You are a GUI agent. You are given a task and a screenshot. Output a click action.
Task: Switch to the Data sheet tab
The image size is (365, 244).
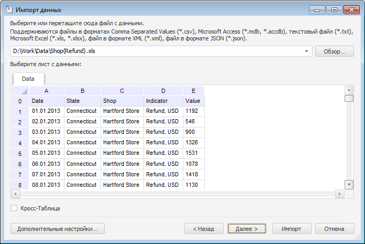[x=28, y=78]
